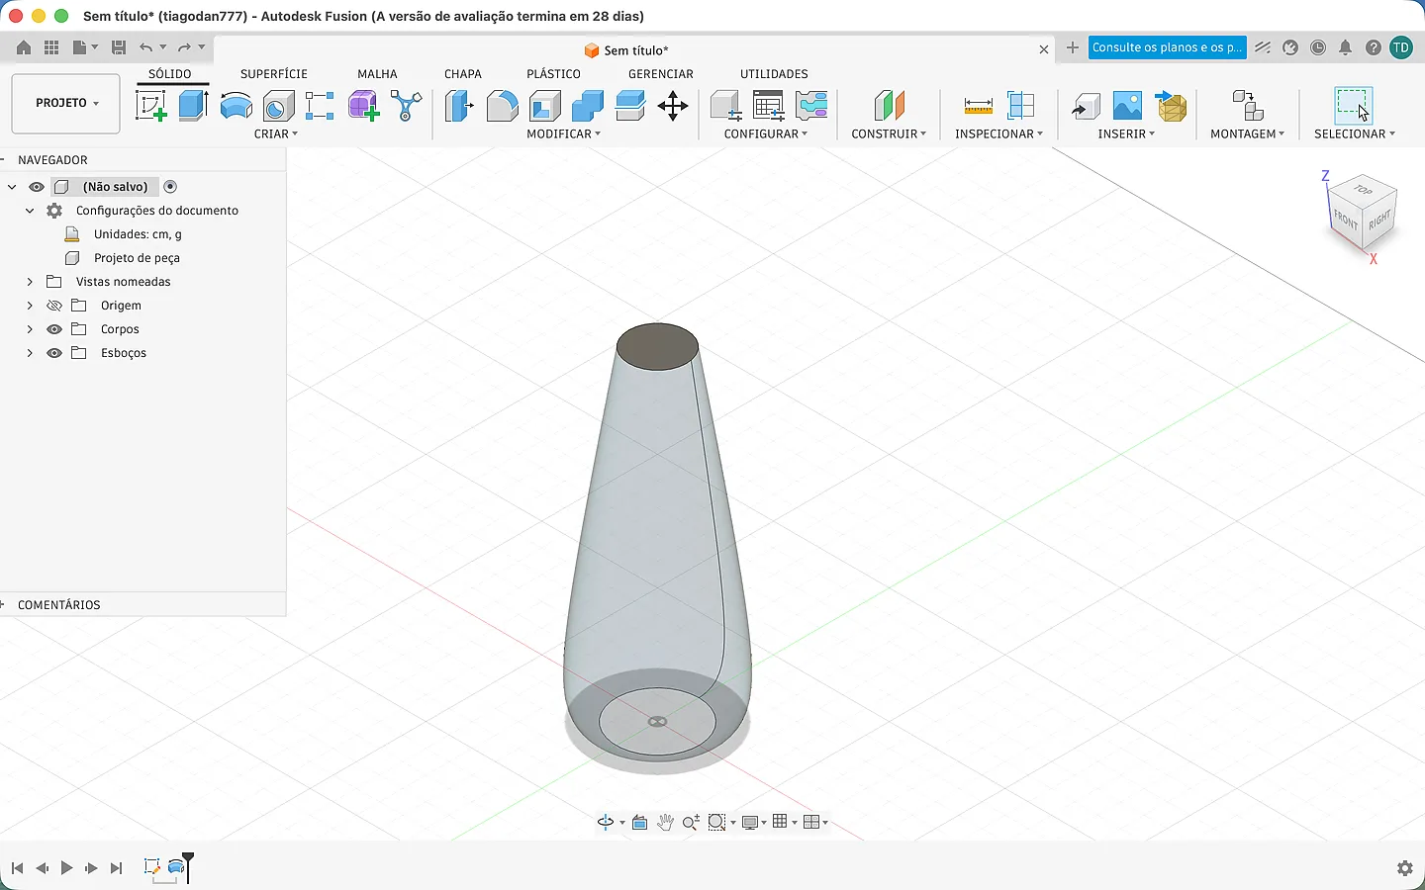The height and width of the screenshot is (890, 1425).
Task: Toggle visibility of the unsaved root component
Action: [37, 187]
